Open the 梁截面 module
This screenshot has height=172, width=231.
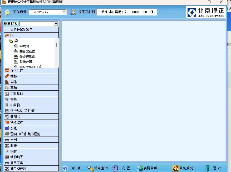pos(24,46)
